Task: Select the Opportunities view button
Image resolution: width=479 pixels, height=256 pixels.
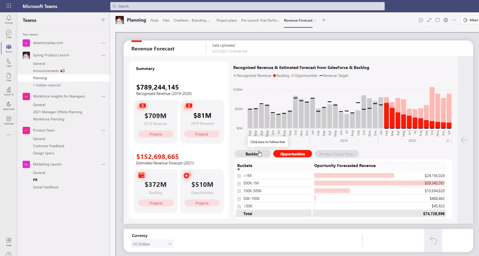Action: point(293,154)
